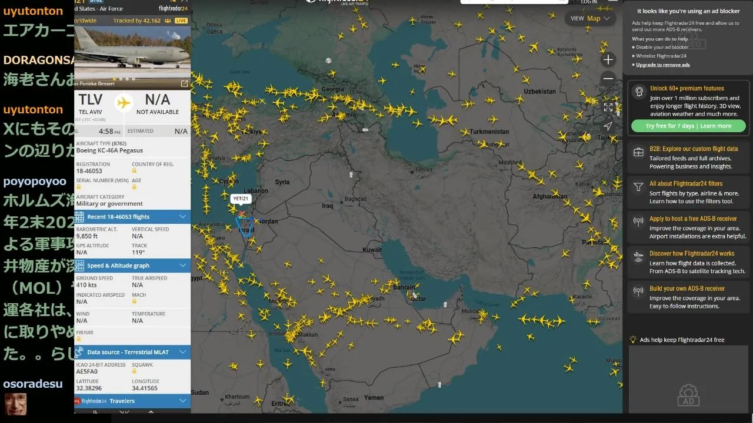This screenshot has width=753, height=423.
Task: Click the longitude value 34.41565
Action: (145, 388)
